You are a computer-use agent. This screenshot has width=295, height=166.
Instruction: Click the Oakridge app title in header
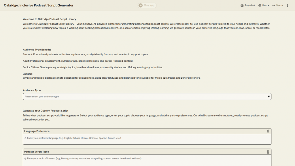pos(39,5)
